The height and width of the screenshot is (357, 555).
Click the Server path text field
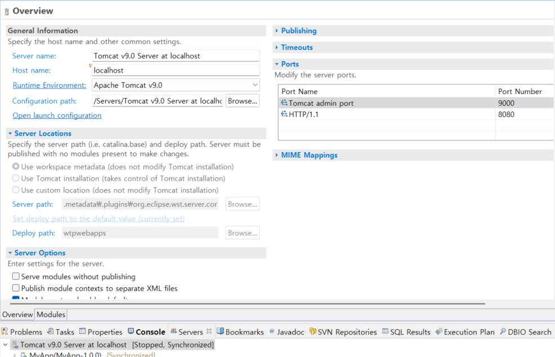[x=140, y=204]
